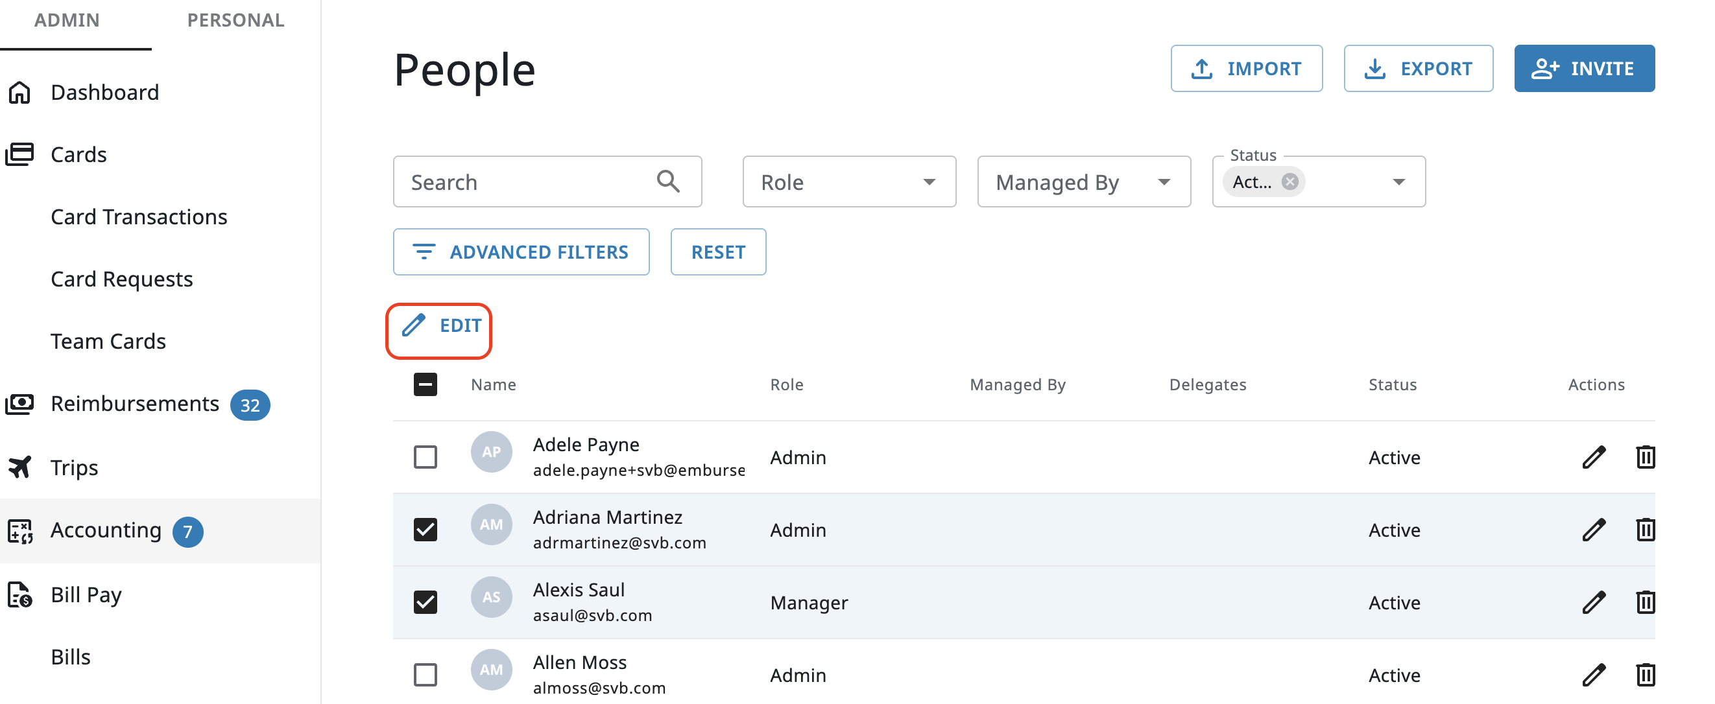Uncheck Adriana Martinez's checkbox
Image resolution: width=1715 pixels, height=704 pixels.
click(x=425, y=530)
